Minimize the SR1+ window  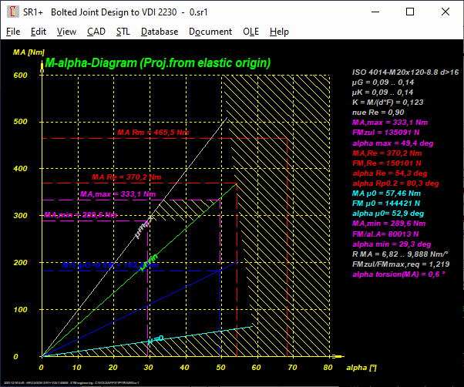coord(374,12)
